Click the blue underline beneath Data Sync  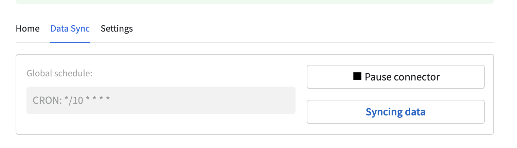pyautogui.click(x=70, y=42)
